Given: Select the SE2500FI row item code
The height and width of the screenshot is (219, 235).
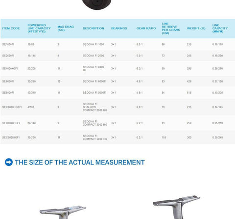Looking at the screenshot, I should tap(8, 55).
